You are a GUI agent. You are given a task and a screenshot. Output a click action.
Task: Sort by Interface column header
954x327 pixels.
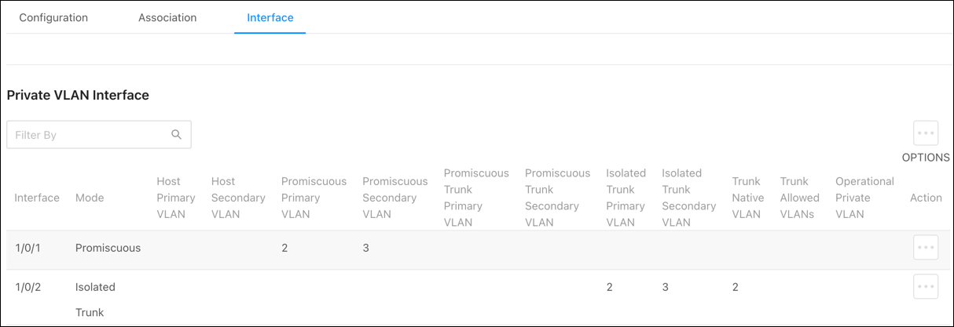pos(37,198)
